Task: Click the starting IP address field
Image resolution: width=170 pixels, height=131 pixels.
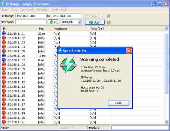Action: click(x=31, y=16)
